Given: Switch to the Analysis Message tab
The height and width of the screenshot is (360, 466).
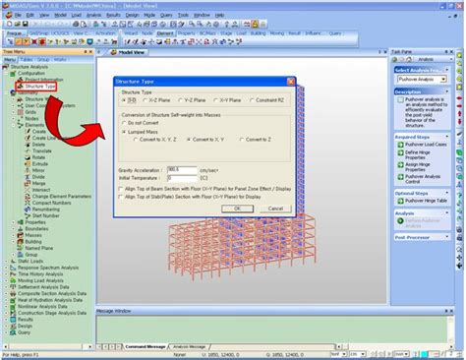Looking at the screenshot, I should point(190,346).
